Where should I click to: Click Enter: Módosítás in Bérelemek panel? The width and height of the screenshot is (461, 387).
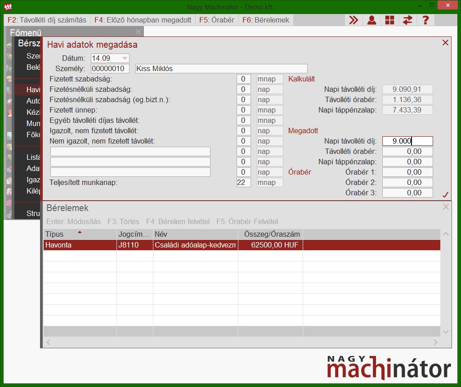[73, 221]
